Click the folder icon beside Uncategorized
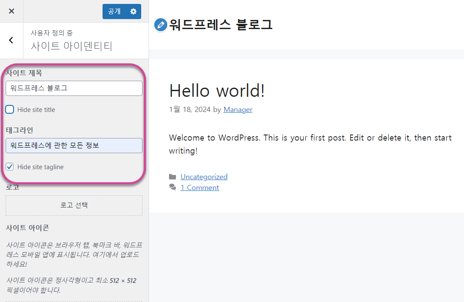This screenshot has width=464, height=302. [172, 177]
